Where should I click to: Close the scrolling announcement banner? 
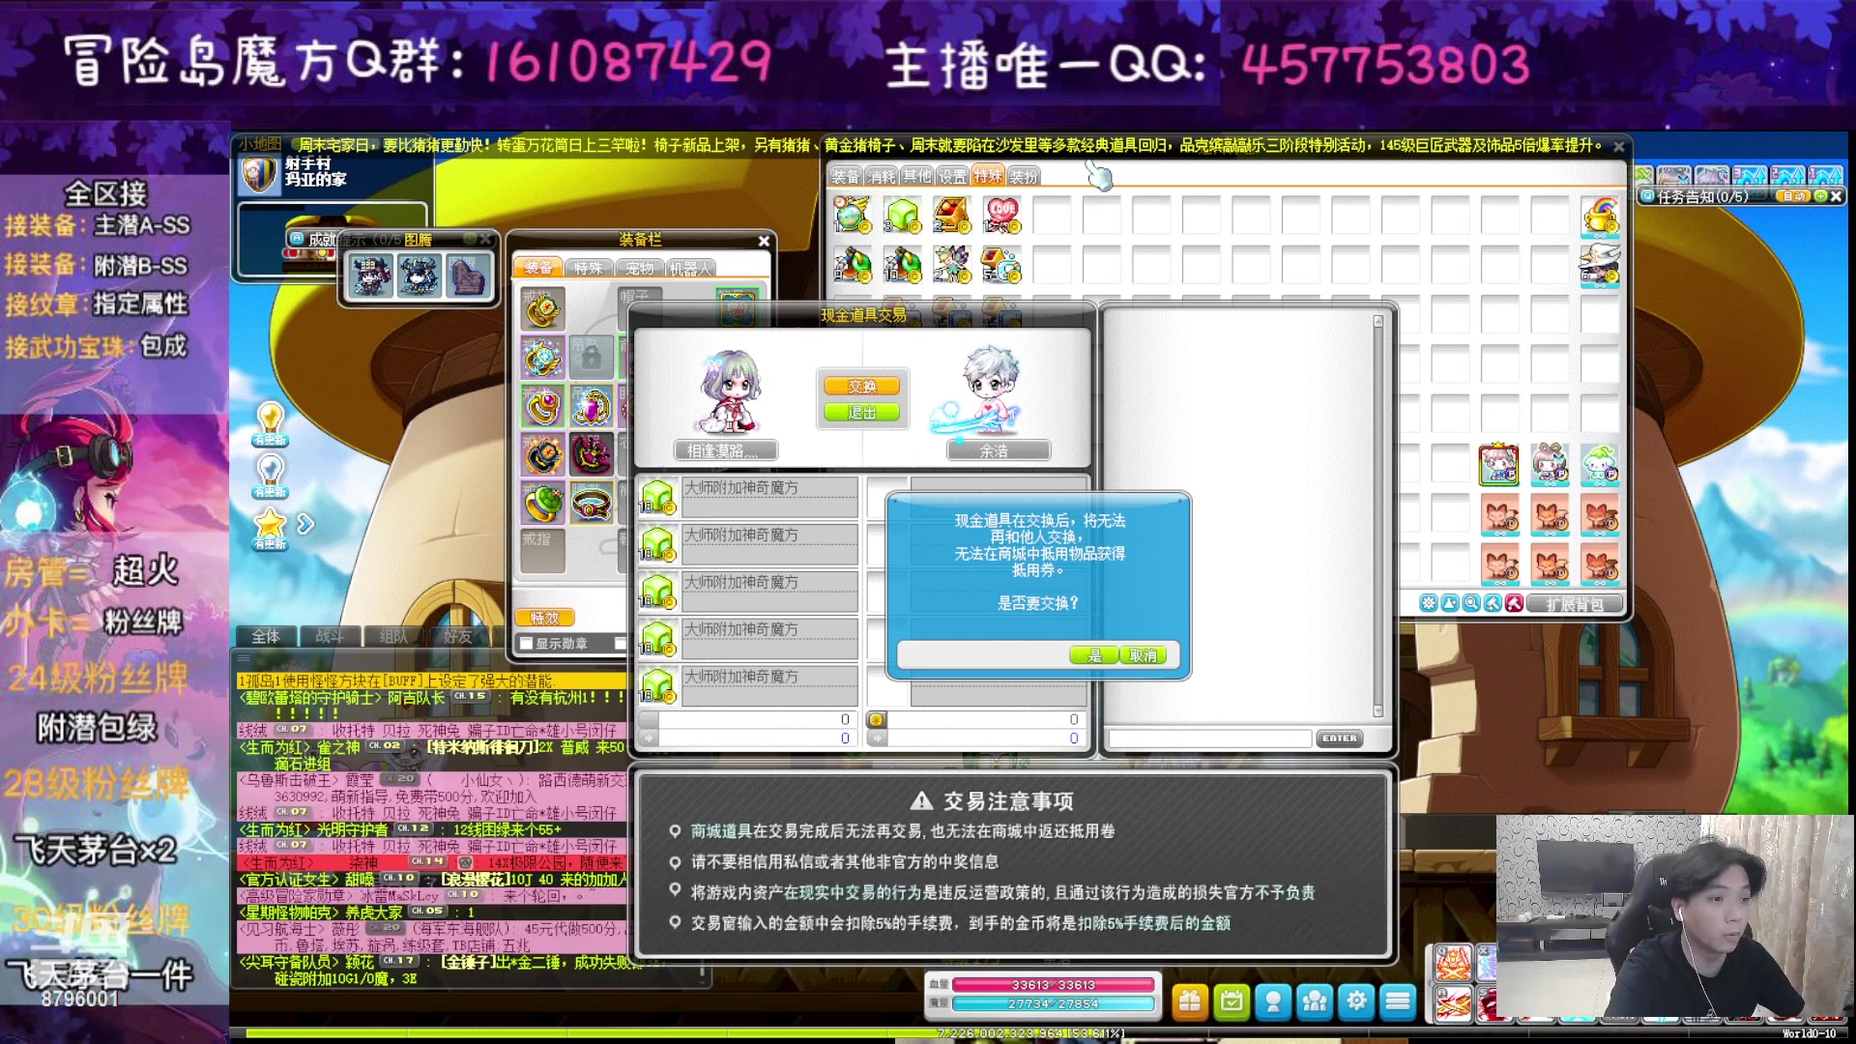point(1618,147)
